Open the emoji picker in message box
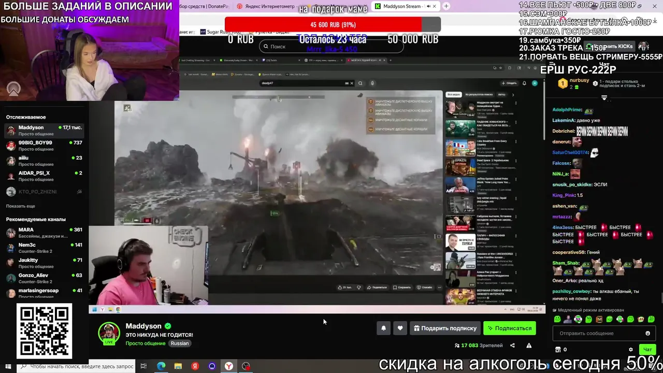The width and height of the screenshot is (663, 373). tap(647, 333)
